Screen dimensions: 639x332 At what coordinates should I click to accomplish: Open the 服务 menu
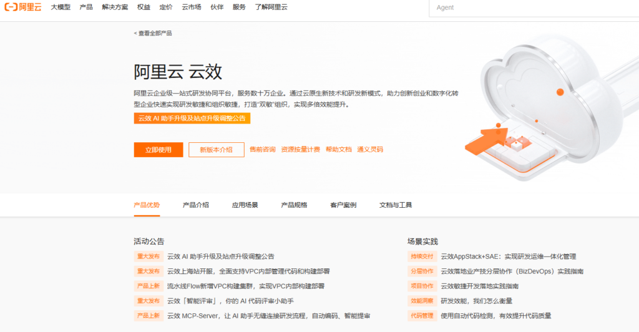[x=239, y=7]
